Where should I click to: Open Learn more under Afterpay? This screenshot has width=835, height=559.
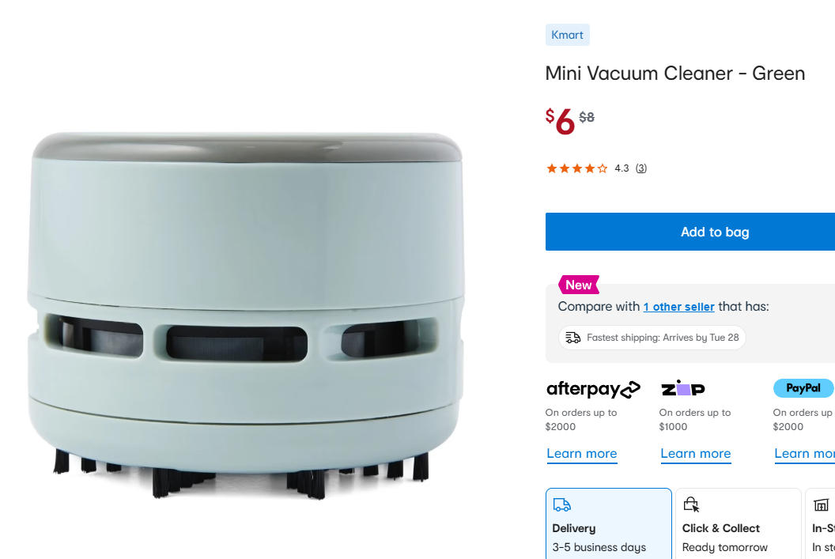581,454
